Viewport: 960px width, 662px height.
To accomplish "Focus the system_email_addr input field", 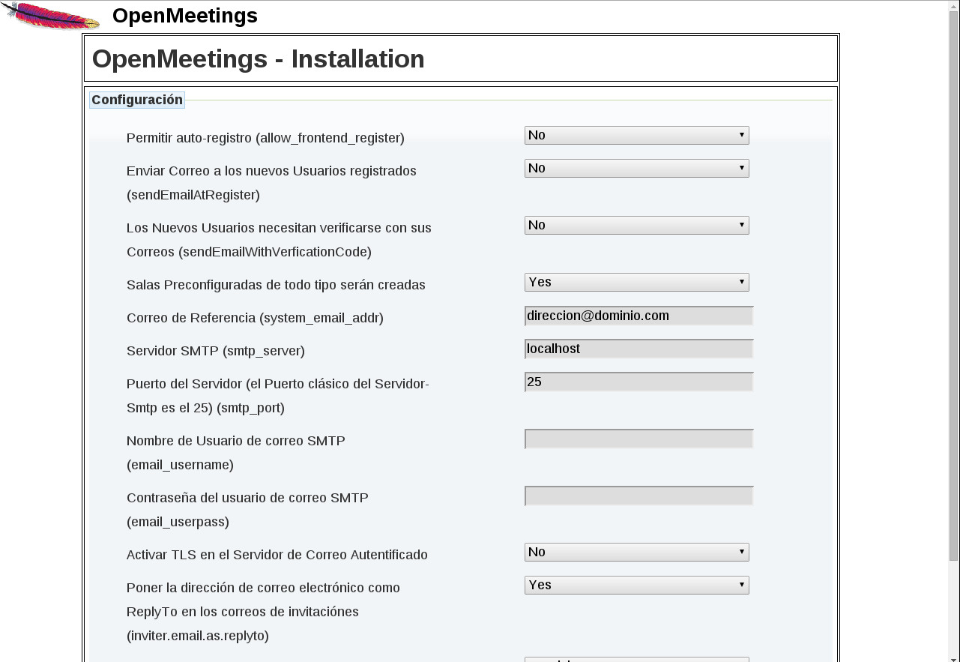I will click(x=639, y=316).
